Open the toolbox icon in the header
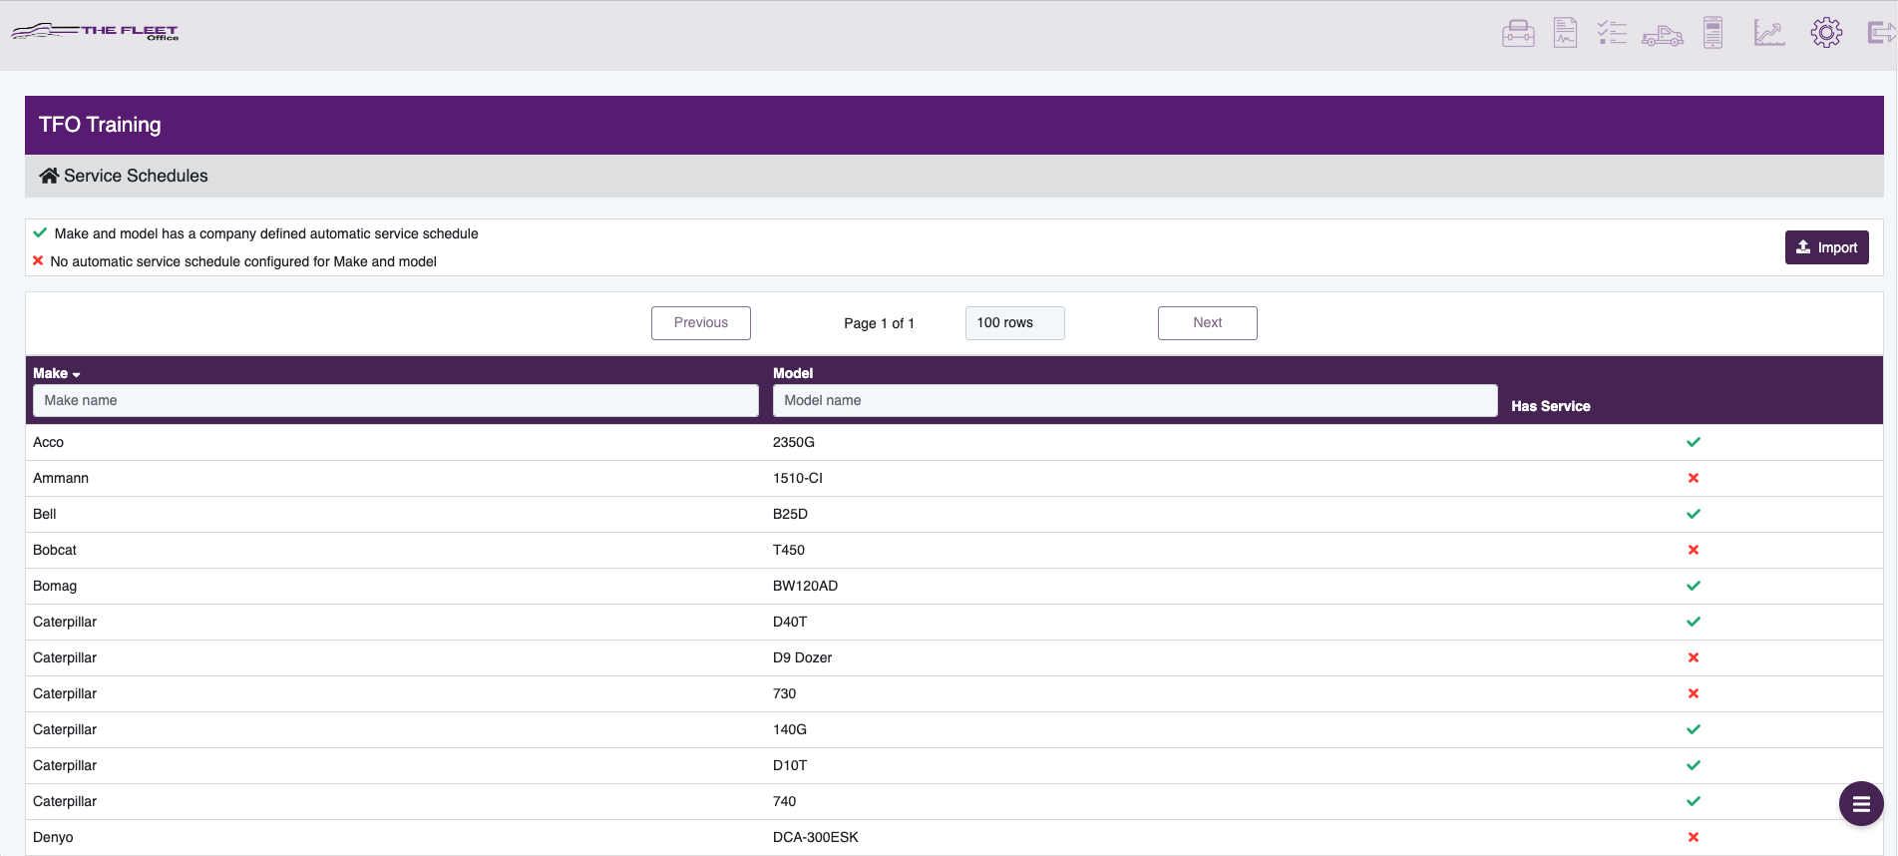This screenshot has width=1898, height=856. coord(1518,34)
